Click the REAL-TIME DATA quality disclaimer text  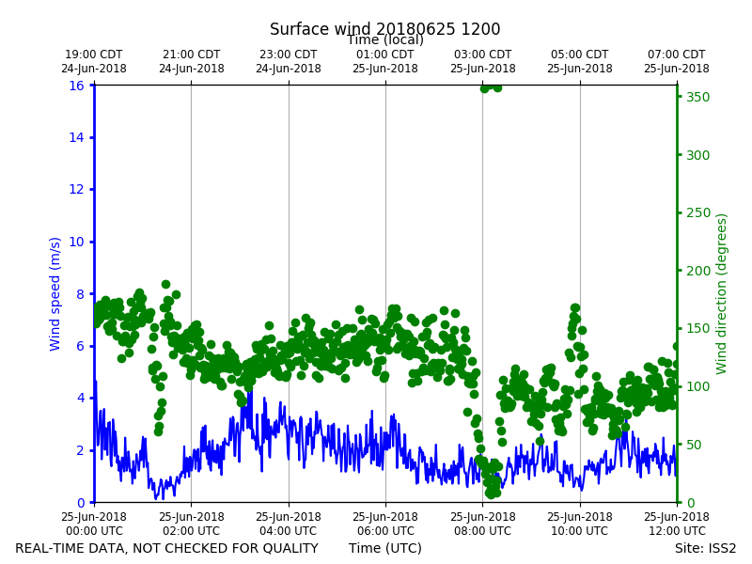(x=167, y=548)
